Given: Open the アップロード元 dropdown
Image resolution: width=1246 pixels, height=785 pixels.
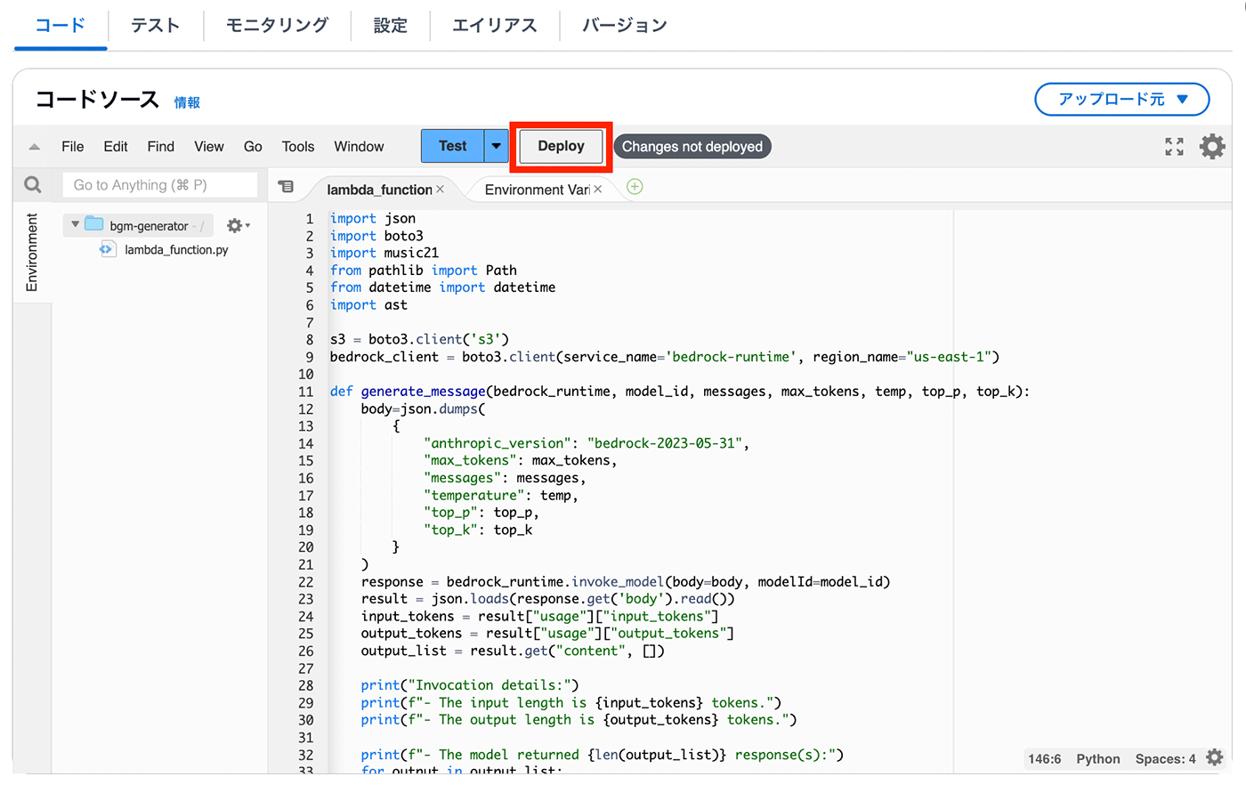Looking at the screenshot, I should [x=1122, y=99].
